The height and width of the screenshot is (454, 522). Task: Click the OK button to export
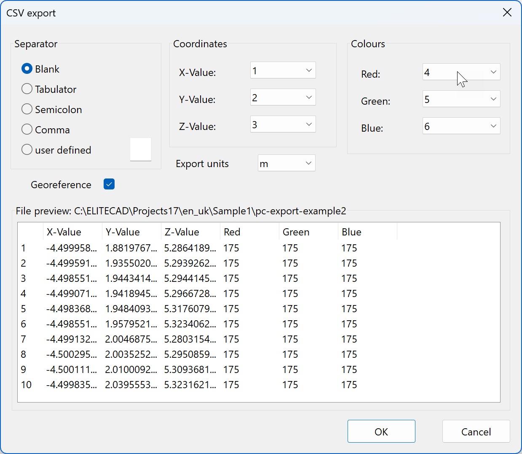pos(381,431)
